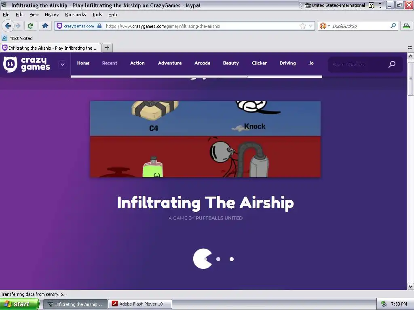This screenshot has height=310, width=414.
Task: Open the Tools menu
Action: tap(97, 15)
